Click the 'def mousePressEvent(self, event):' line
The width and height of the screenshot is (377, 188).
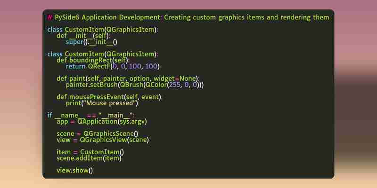109,97
